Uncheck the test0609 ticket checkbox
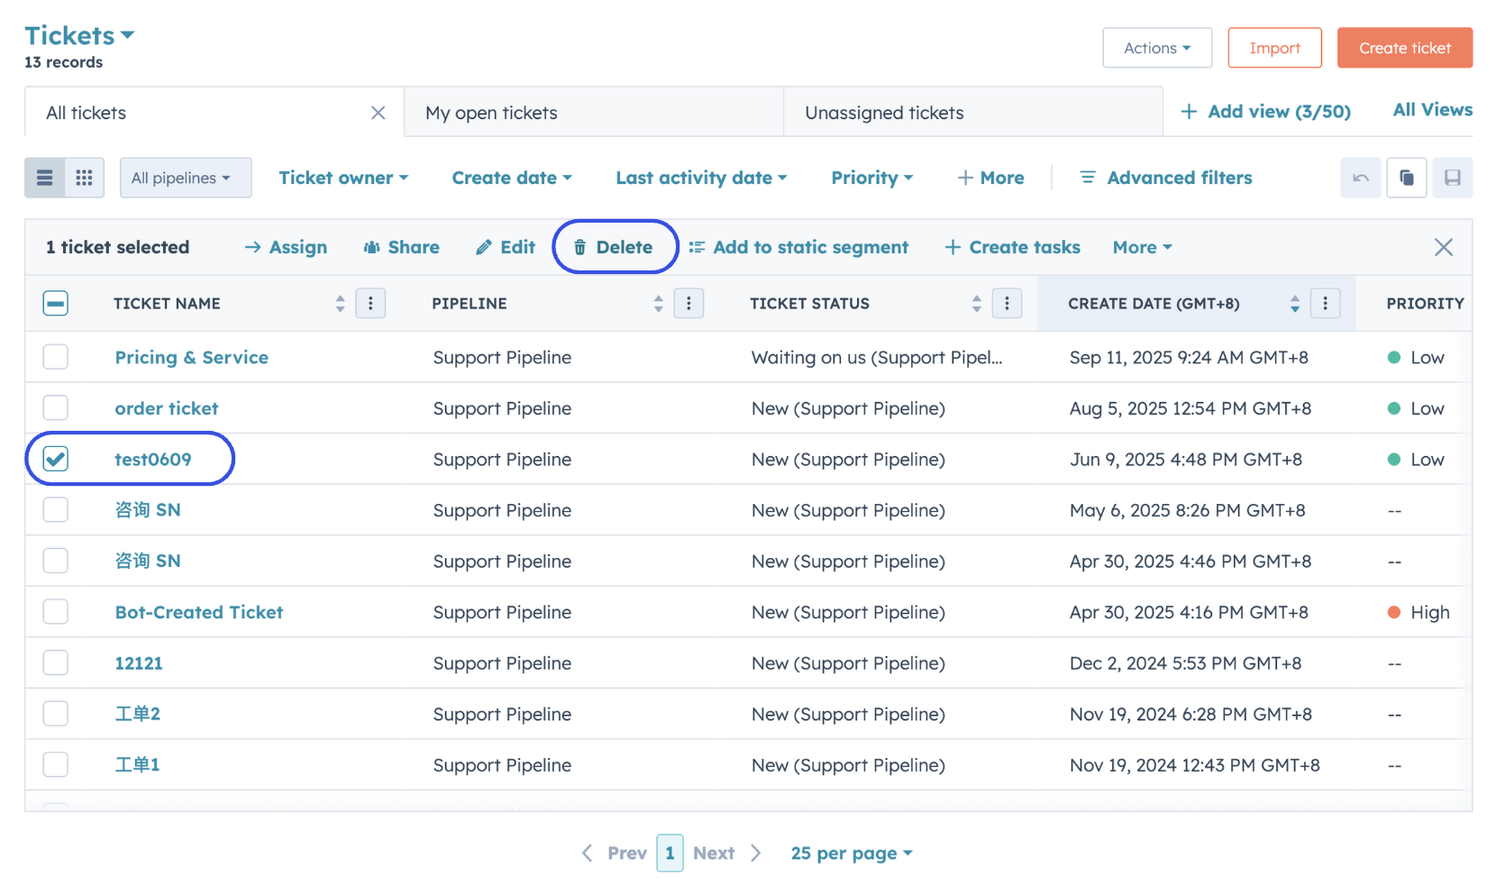Viewport: 1496px width, 887px height. click(55, 459)
